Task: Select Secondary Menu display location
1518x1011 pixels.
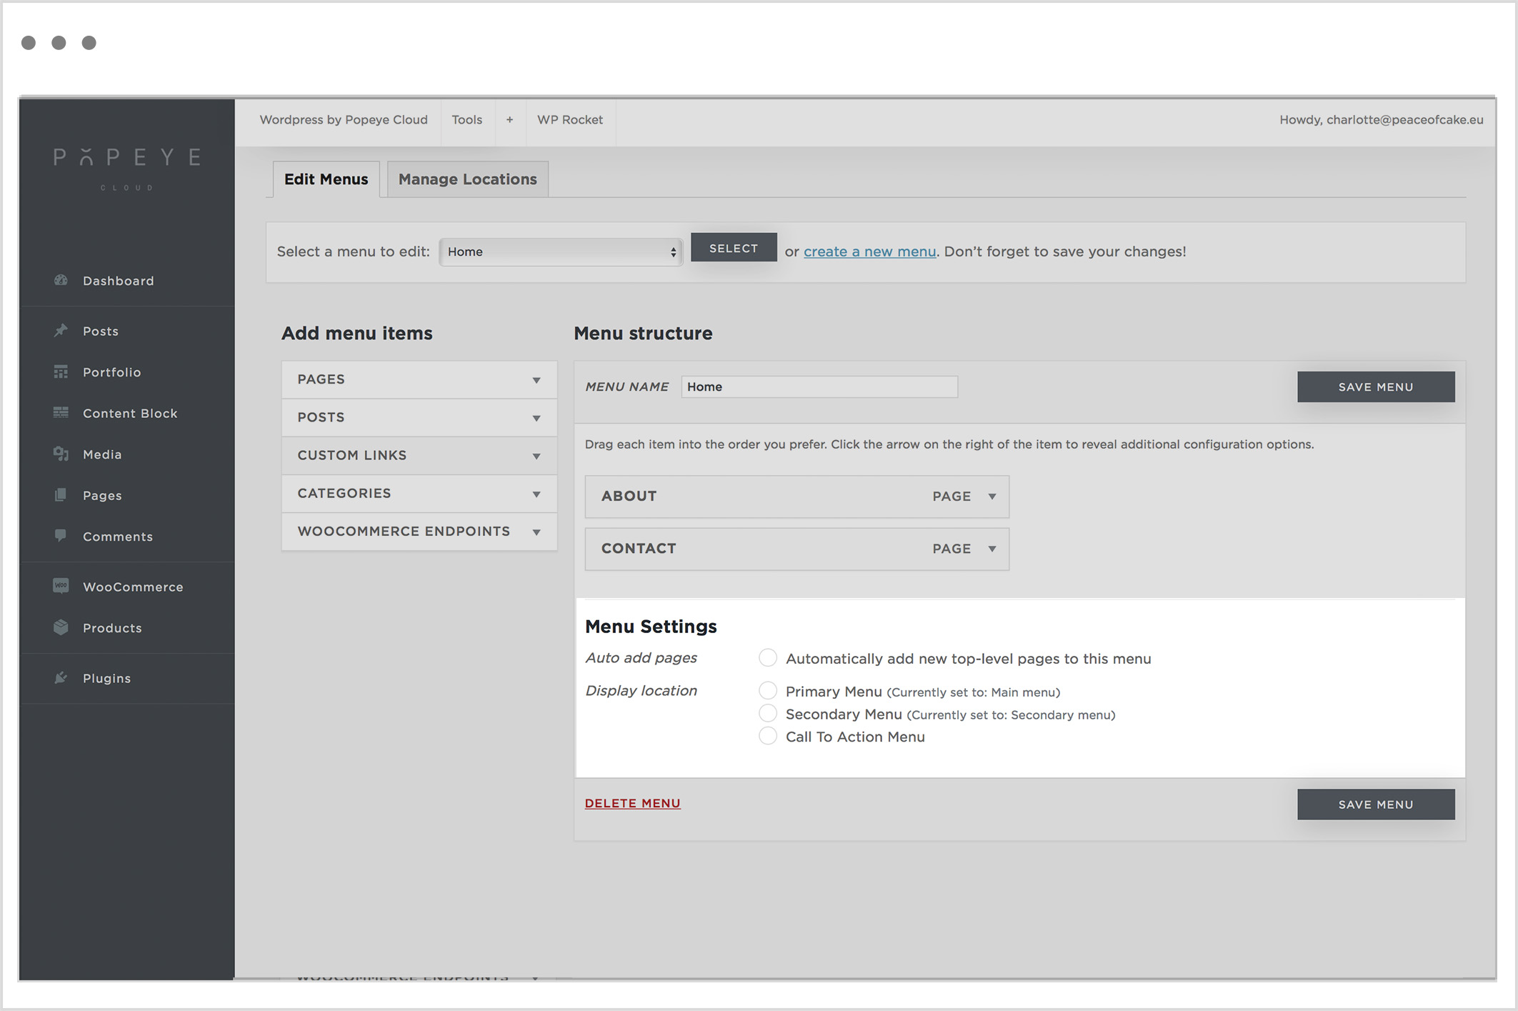Action: click(768, 713)
